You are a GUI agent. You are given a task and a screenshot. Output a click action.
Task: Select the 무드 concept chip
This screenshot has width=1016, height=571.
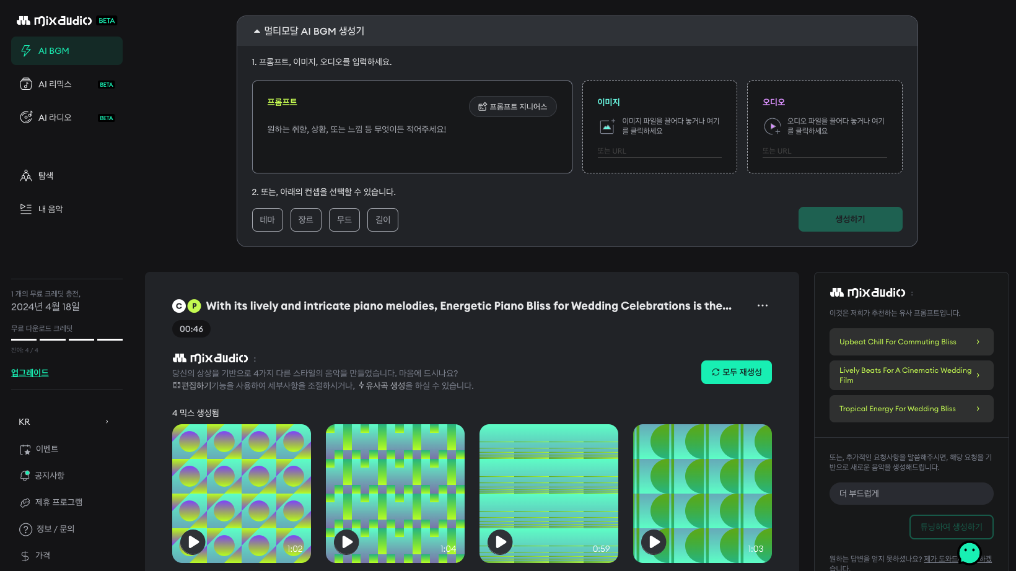pos(344,220)
